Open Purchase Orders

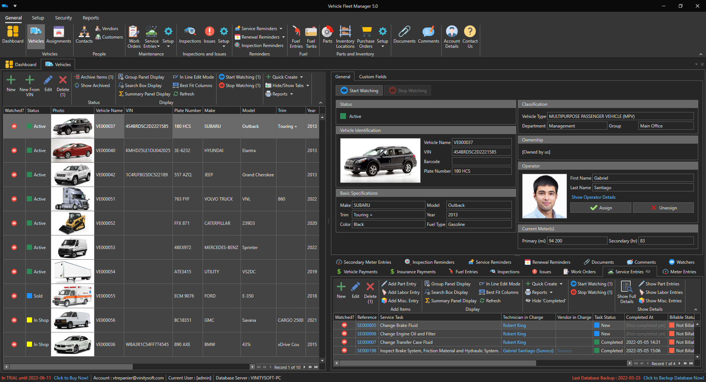(x=366, y=36)
